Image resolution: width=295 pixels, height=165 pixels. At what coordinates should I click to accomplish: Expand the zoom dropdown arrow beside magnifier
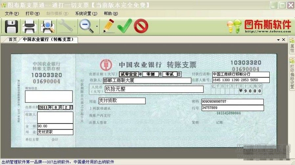click(x=97, y=26)
